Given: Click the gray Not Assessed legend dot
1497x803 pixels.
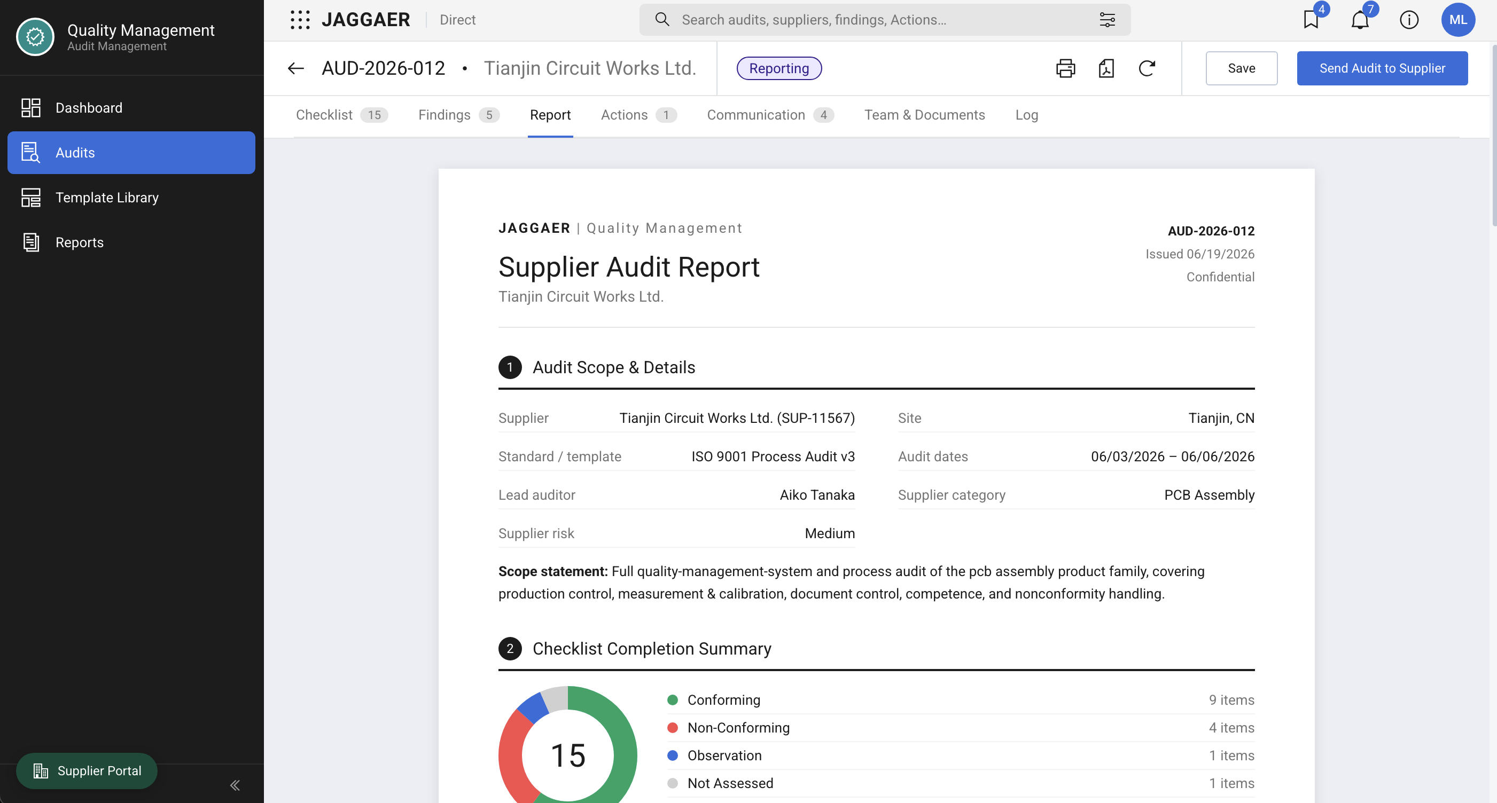Looking at the screenshot, I should coord(673,784).
